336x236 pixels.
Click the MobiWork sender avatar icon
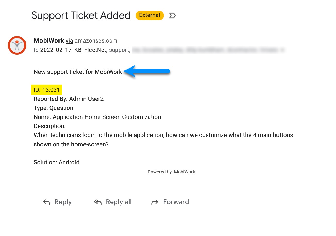(x=17, y=45)
